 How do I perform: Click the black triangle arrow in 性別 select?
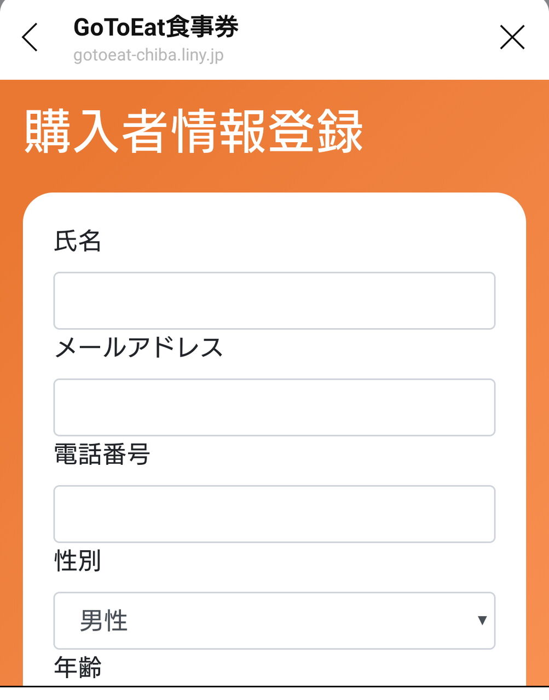click(x=482, y=620)
